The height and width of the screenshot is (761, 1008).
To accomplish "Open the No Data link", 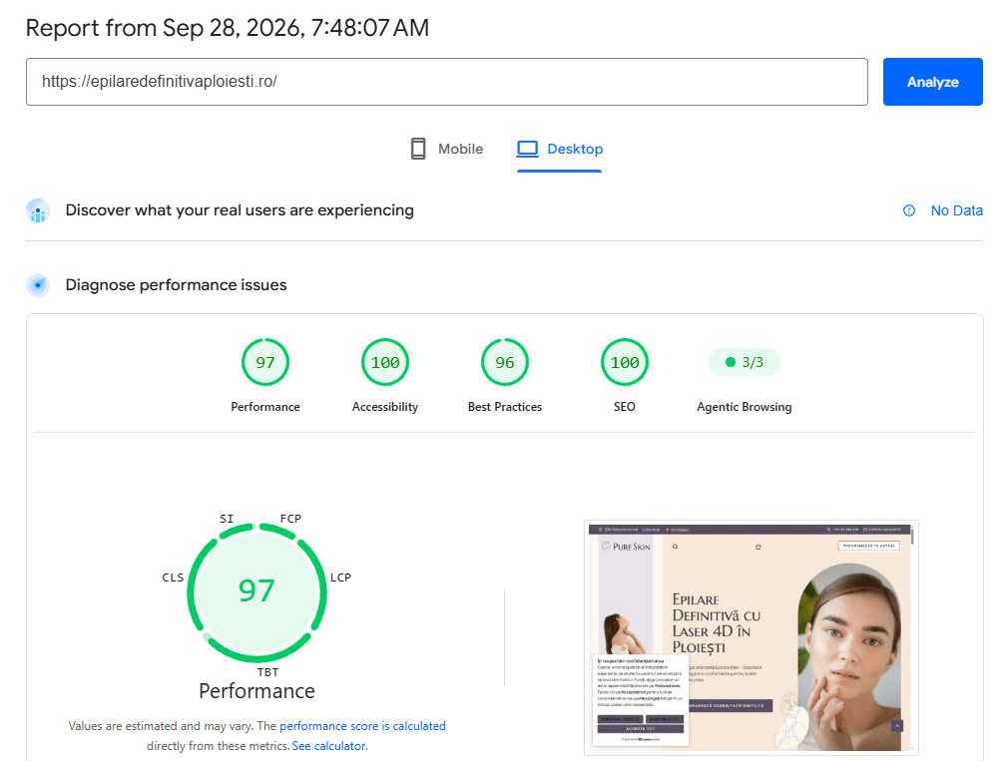I will 956,210.
